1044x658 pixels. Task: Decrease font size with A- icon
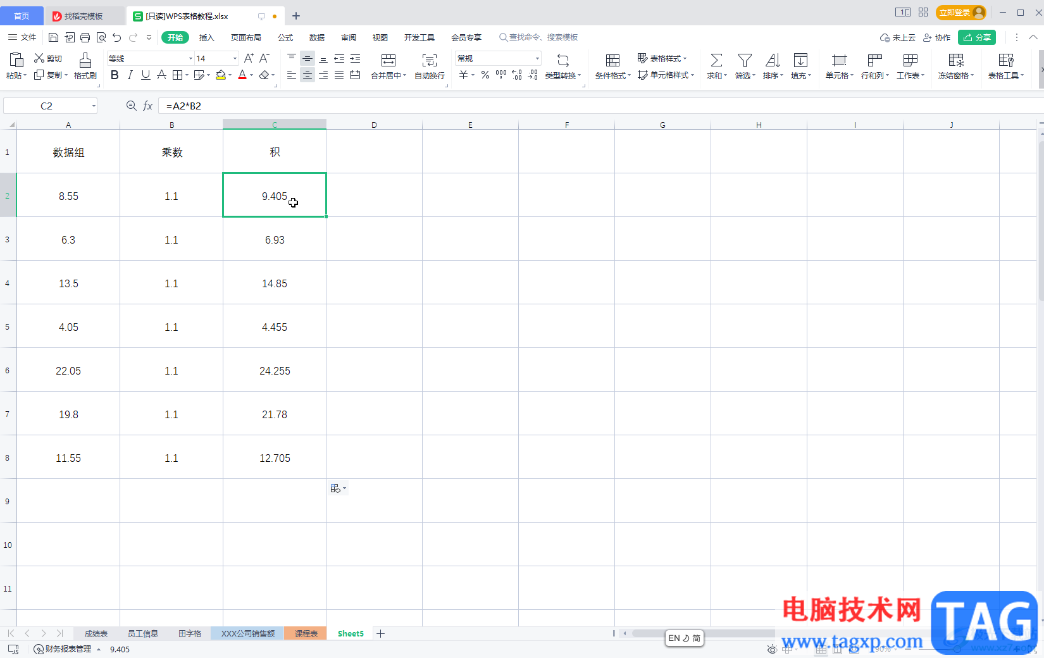pyautogui.click(x=264, y=58)
